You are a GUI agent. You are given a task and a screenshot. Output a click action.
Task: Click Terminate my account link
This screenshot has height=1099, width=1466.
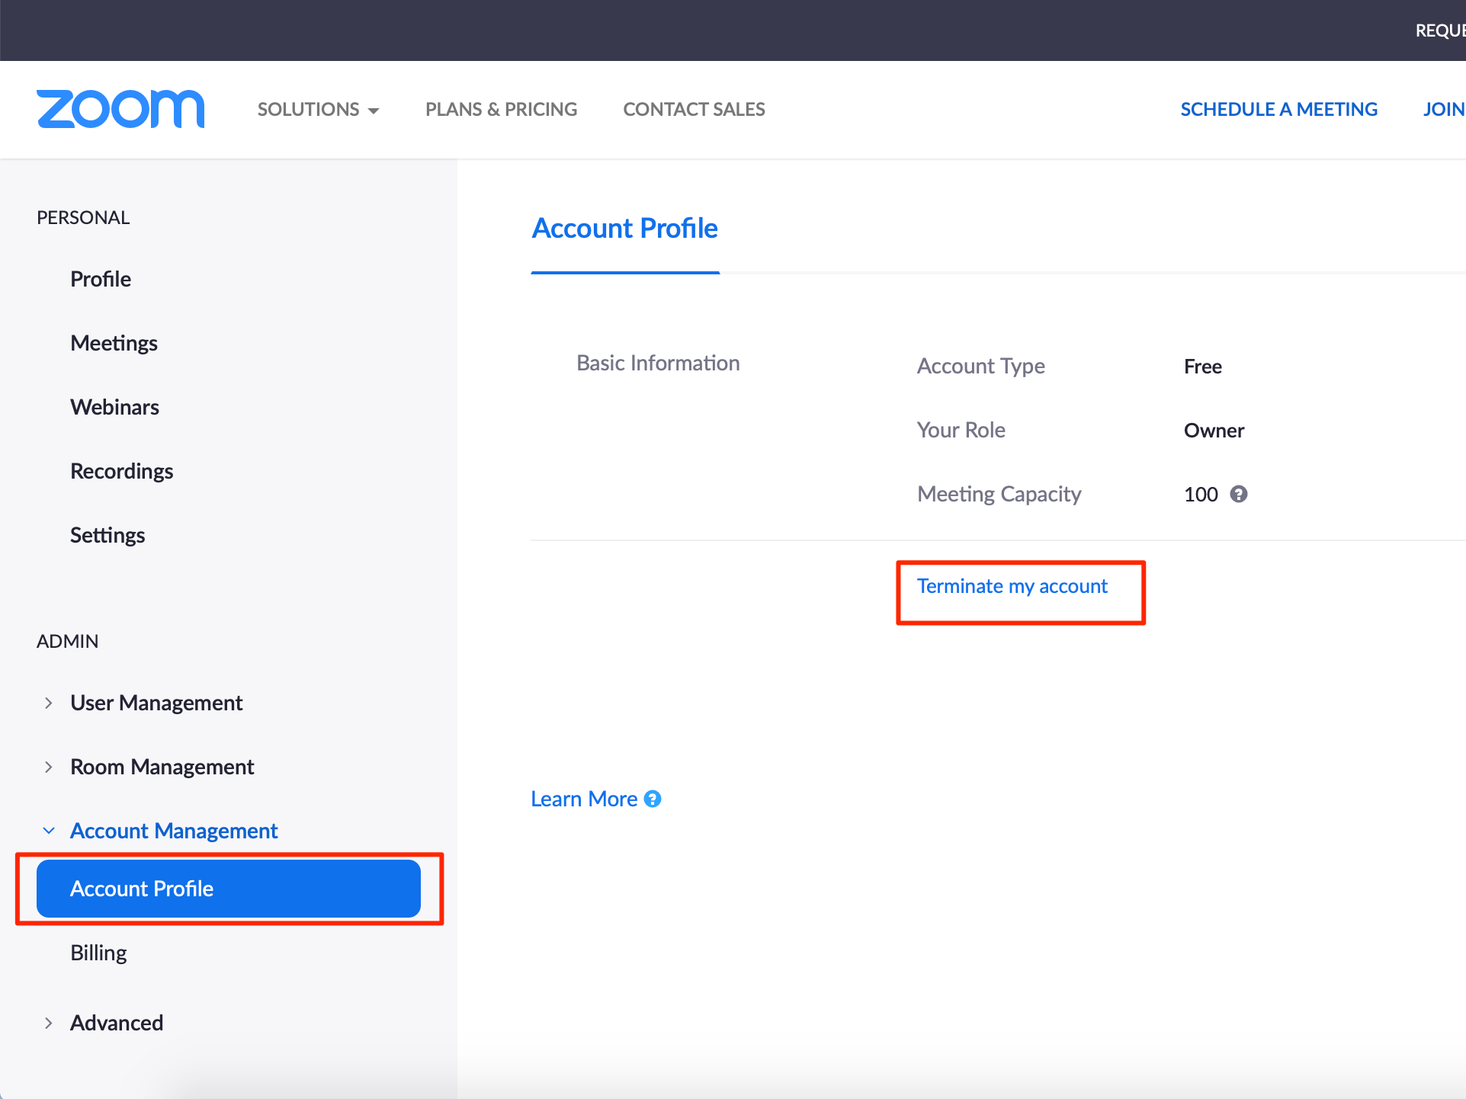(x=1012, y=586)
